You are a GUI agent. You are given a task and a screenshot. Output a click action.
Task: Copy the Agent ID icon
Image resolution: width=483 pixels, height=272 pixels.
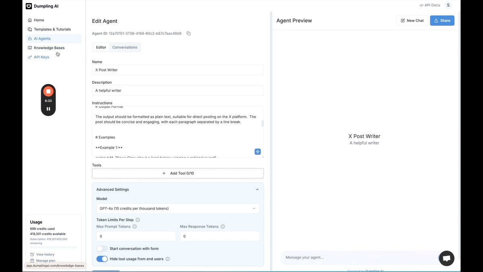point(188,33)
